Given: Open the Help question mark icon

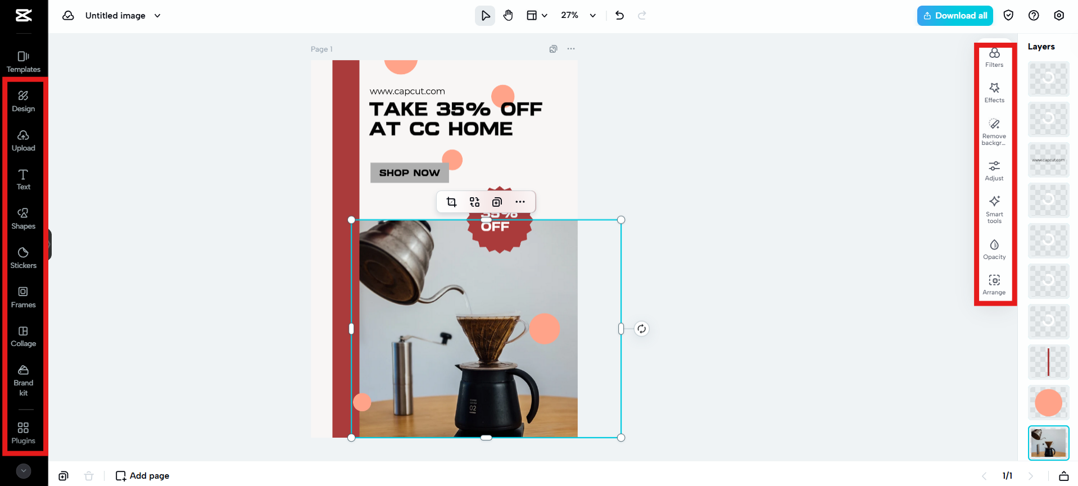Looking at the screenshot, I should click(x=1034, y=16).
